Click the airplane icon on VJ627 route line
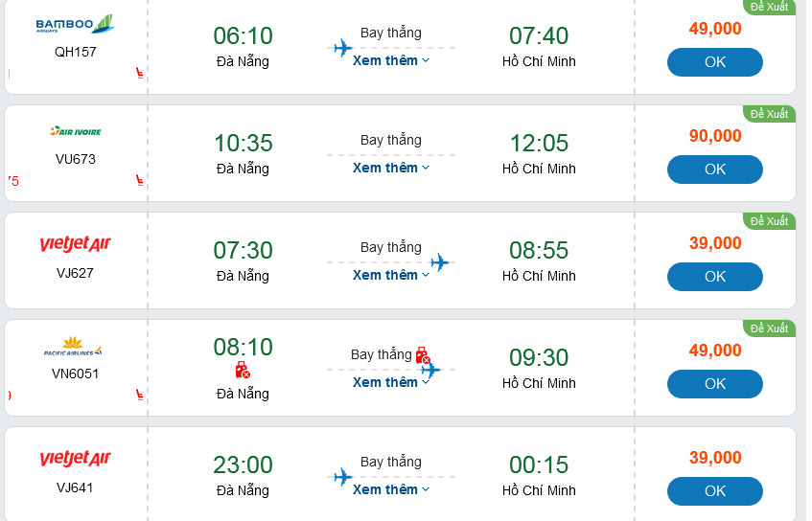The image size is (812, 521). 440,262
